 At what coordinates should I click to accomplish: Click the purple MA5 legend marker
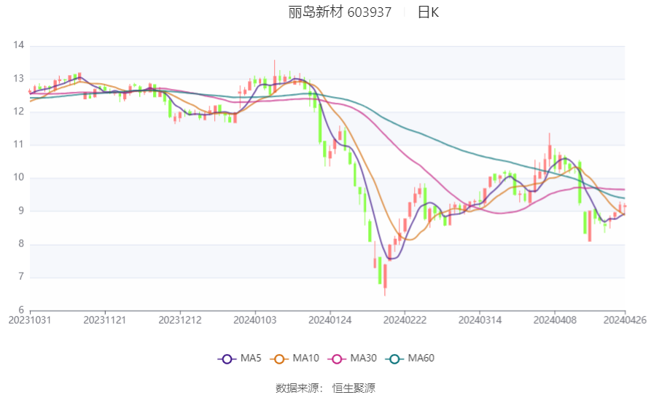tap(227, 359)
